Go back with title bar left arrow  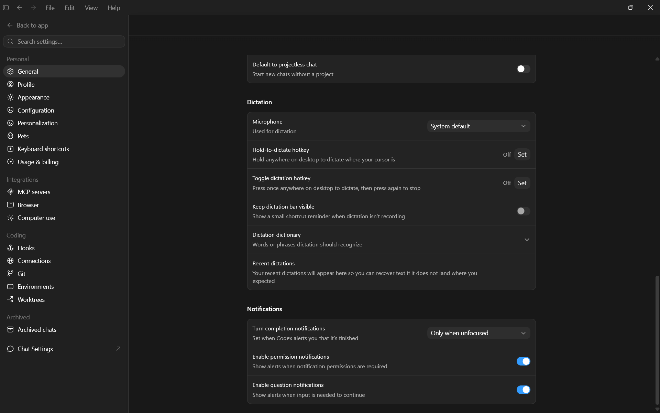click(x=20, y=8)
